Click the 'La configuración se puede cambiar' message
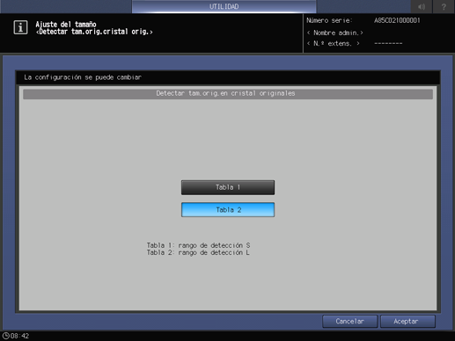Viewport: 455px width, 341px height. [83, 77]
